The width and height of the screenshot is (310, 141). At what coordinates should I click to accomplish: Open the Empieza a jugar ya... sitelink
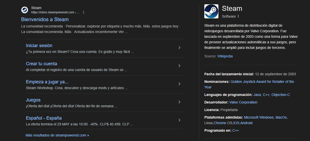pos(47,82)
